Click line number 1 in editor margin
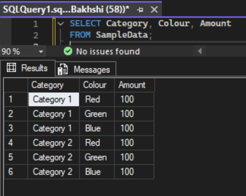The image size is (246, 196). [36, 24]
